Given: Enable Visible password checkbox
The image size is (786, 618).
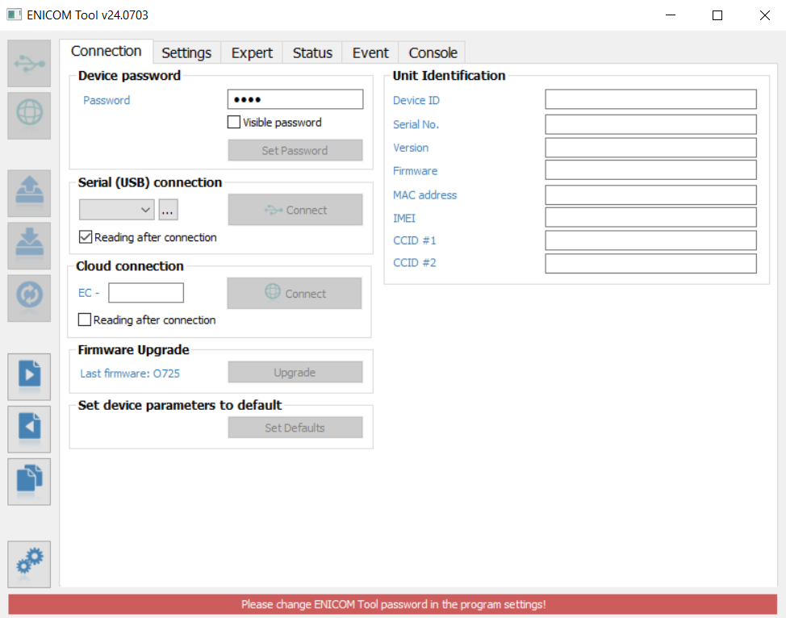Looking at the screenshot, I should point(234,122).
